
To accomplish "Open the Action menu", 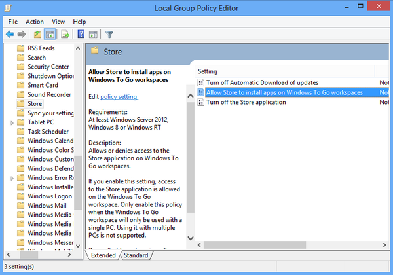I will 35,22.
